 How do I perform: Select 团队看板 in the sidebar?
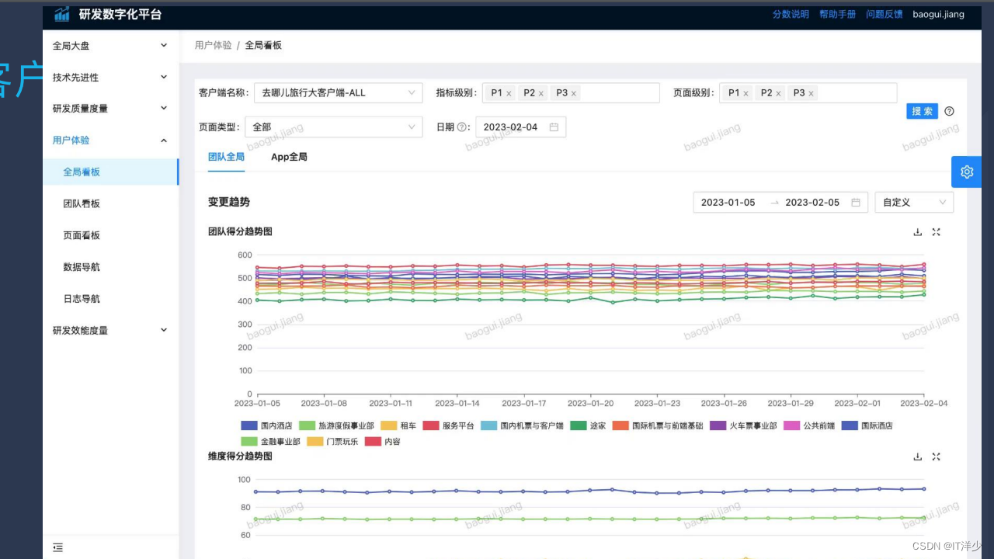point(110,204)
